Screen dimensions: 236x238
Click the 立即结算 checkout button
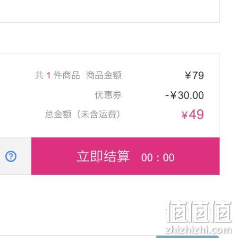point(126,156)
